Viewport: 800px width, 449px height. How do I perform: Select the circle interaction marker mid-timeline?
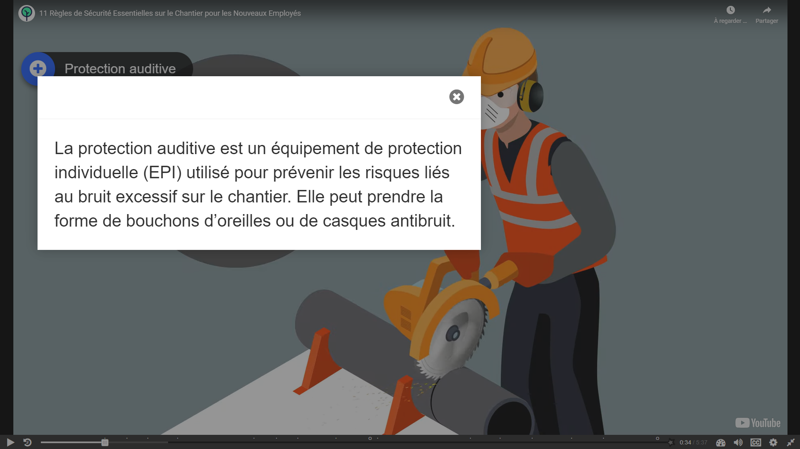(x=370, y=438)
